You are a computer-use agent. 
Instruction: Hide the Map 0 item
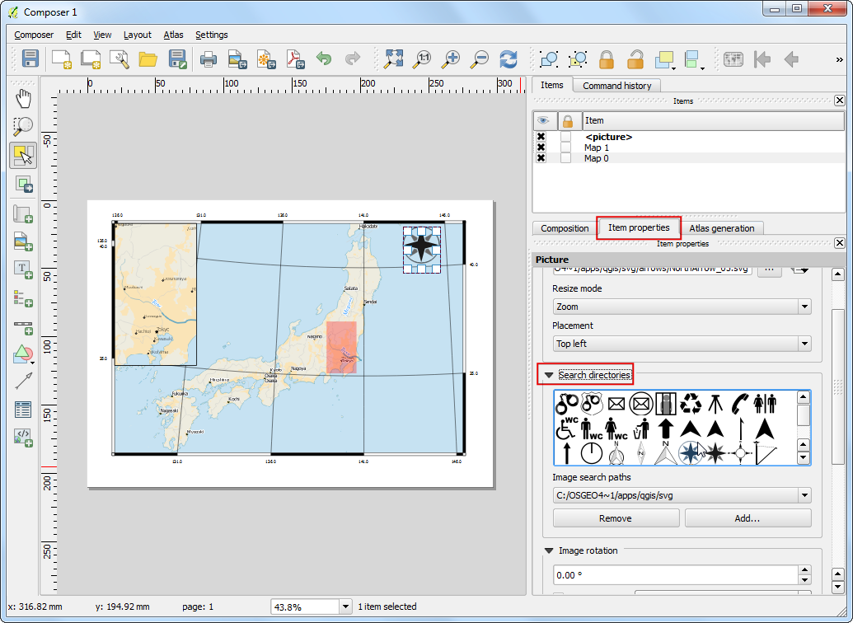[x=541, y=158]
